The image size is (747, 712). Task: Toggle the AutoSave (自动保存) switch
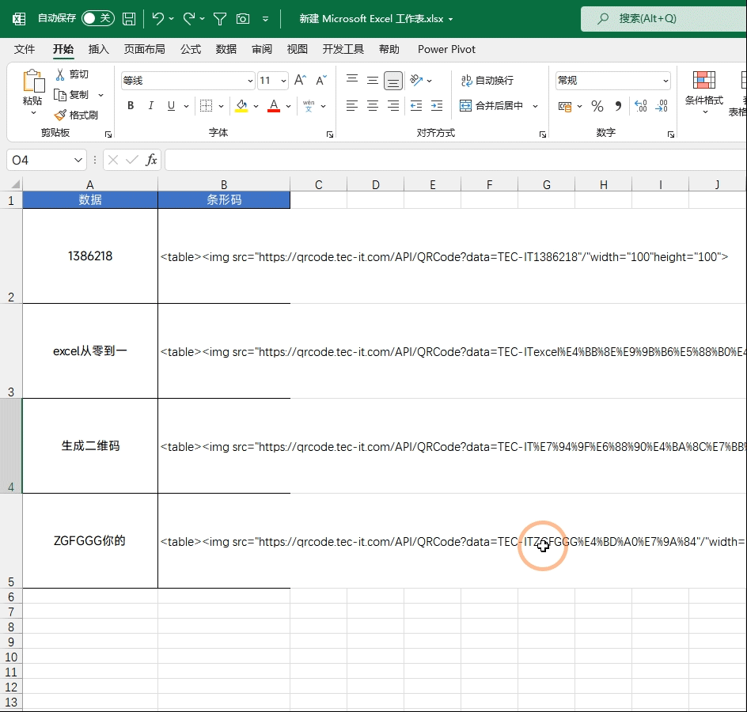point(97,18)
